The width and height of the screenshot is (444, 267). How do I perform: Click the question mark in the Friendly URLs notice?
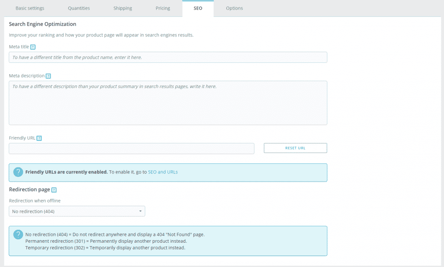(x=18, y=172)
